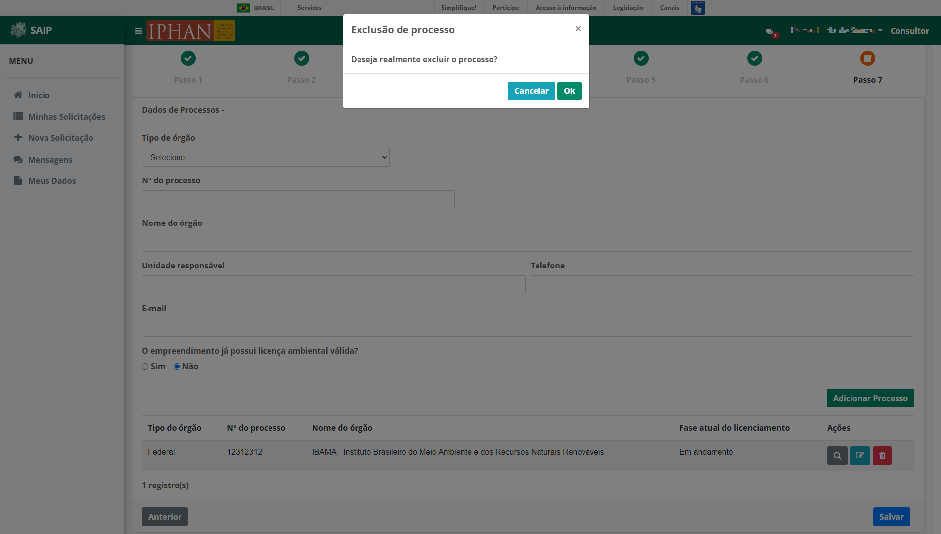941x534 pixels.
Task: Close the Exclusão de processo dialog
Action: [x=578, y=29]
